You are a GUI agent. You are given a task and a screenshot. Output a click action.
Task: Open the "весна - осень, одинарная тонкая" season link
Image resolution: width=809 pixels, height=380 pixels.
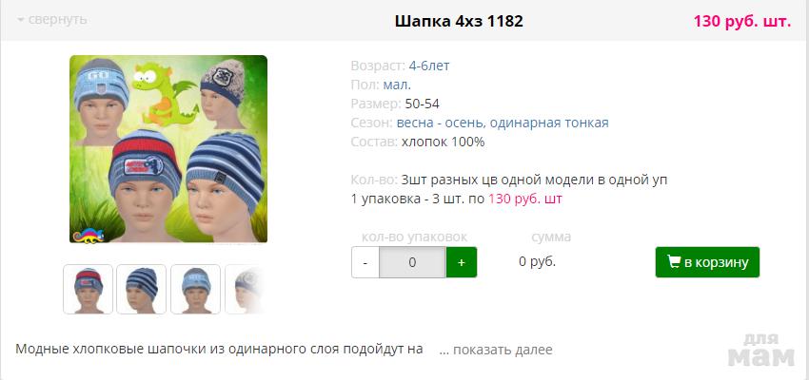[503, 123]
